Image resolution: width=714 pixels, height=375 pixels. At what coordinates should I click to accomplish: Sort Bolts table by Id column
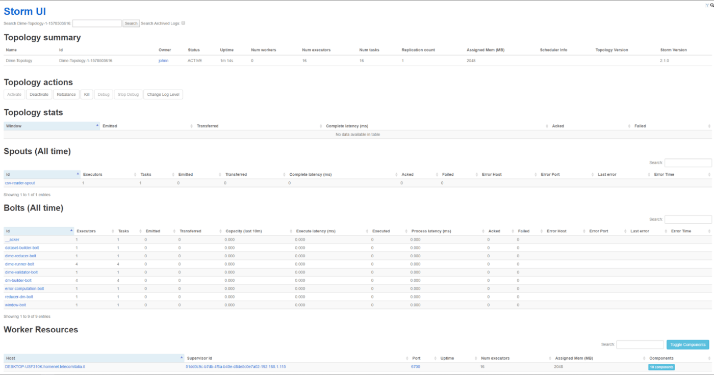pos(39,231)
